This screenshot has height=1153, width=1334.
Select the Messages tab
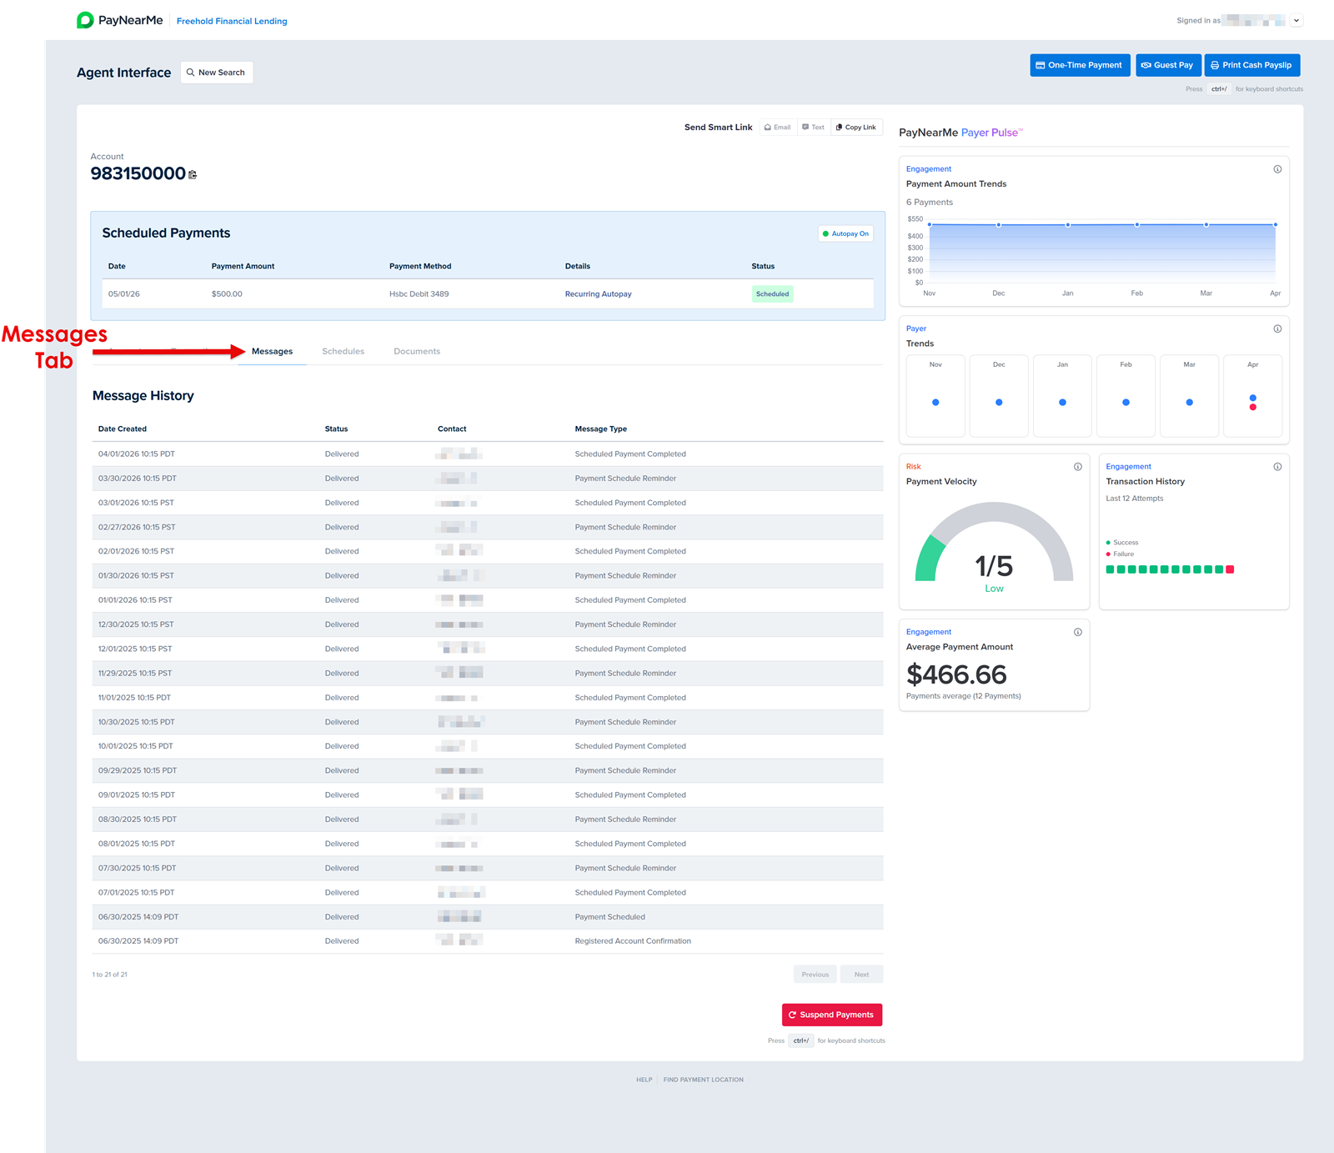[x=272, y=352]
